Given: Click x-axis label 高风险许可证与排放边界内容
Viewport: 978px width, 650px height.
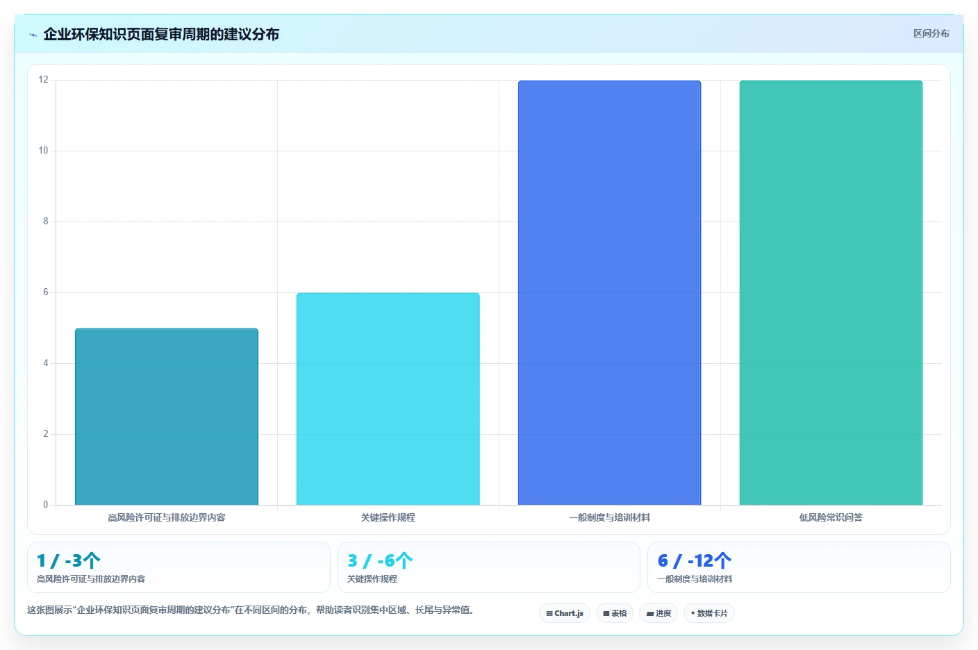Looking at the screenshot, I should pos(167,517).
